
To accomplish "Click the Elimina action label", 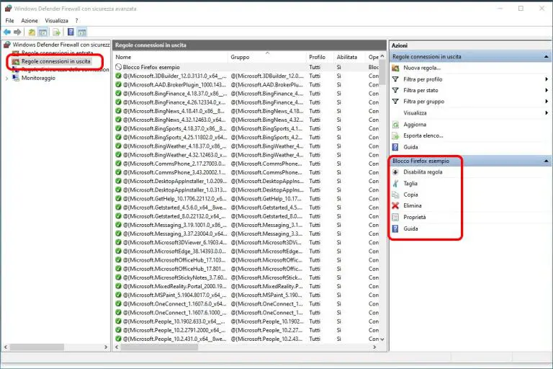I will click(413, 205).
